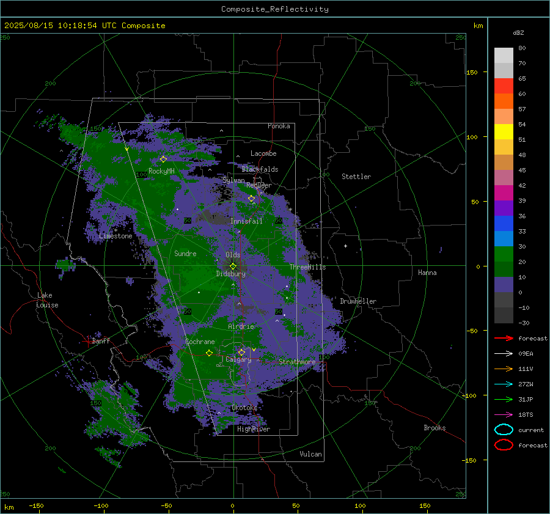Click the Didsbury city label
Screen dimensions: 550x514
pos(231,274)
